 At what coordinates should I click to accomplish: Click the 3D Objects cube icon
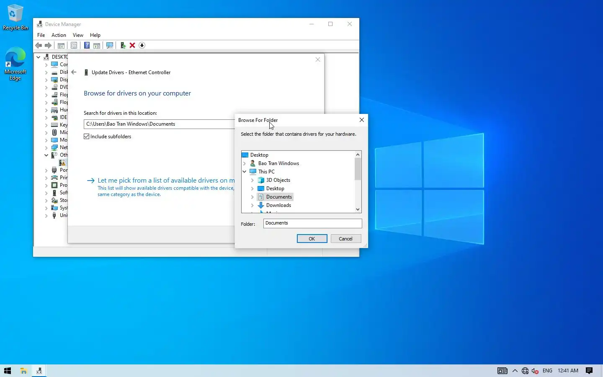point(261,180)
